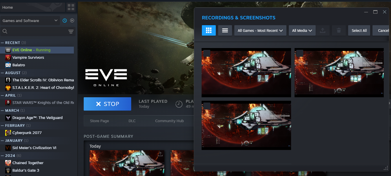
Task: Switch screenshots to list view
Action: [225, 30]
